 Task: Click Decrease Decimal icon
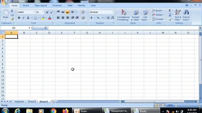coord(112,18)
